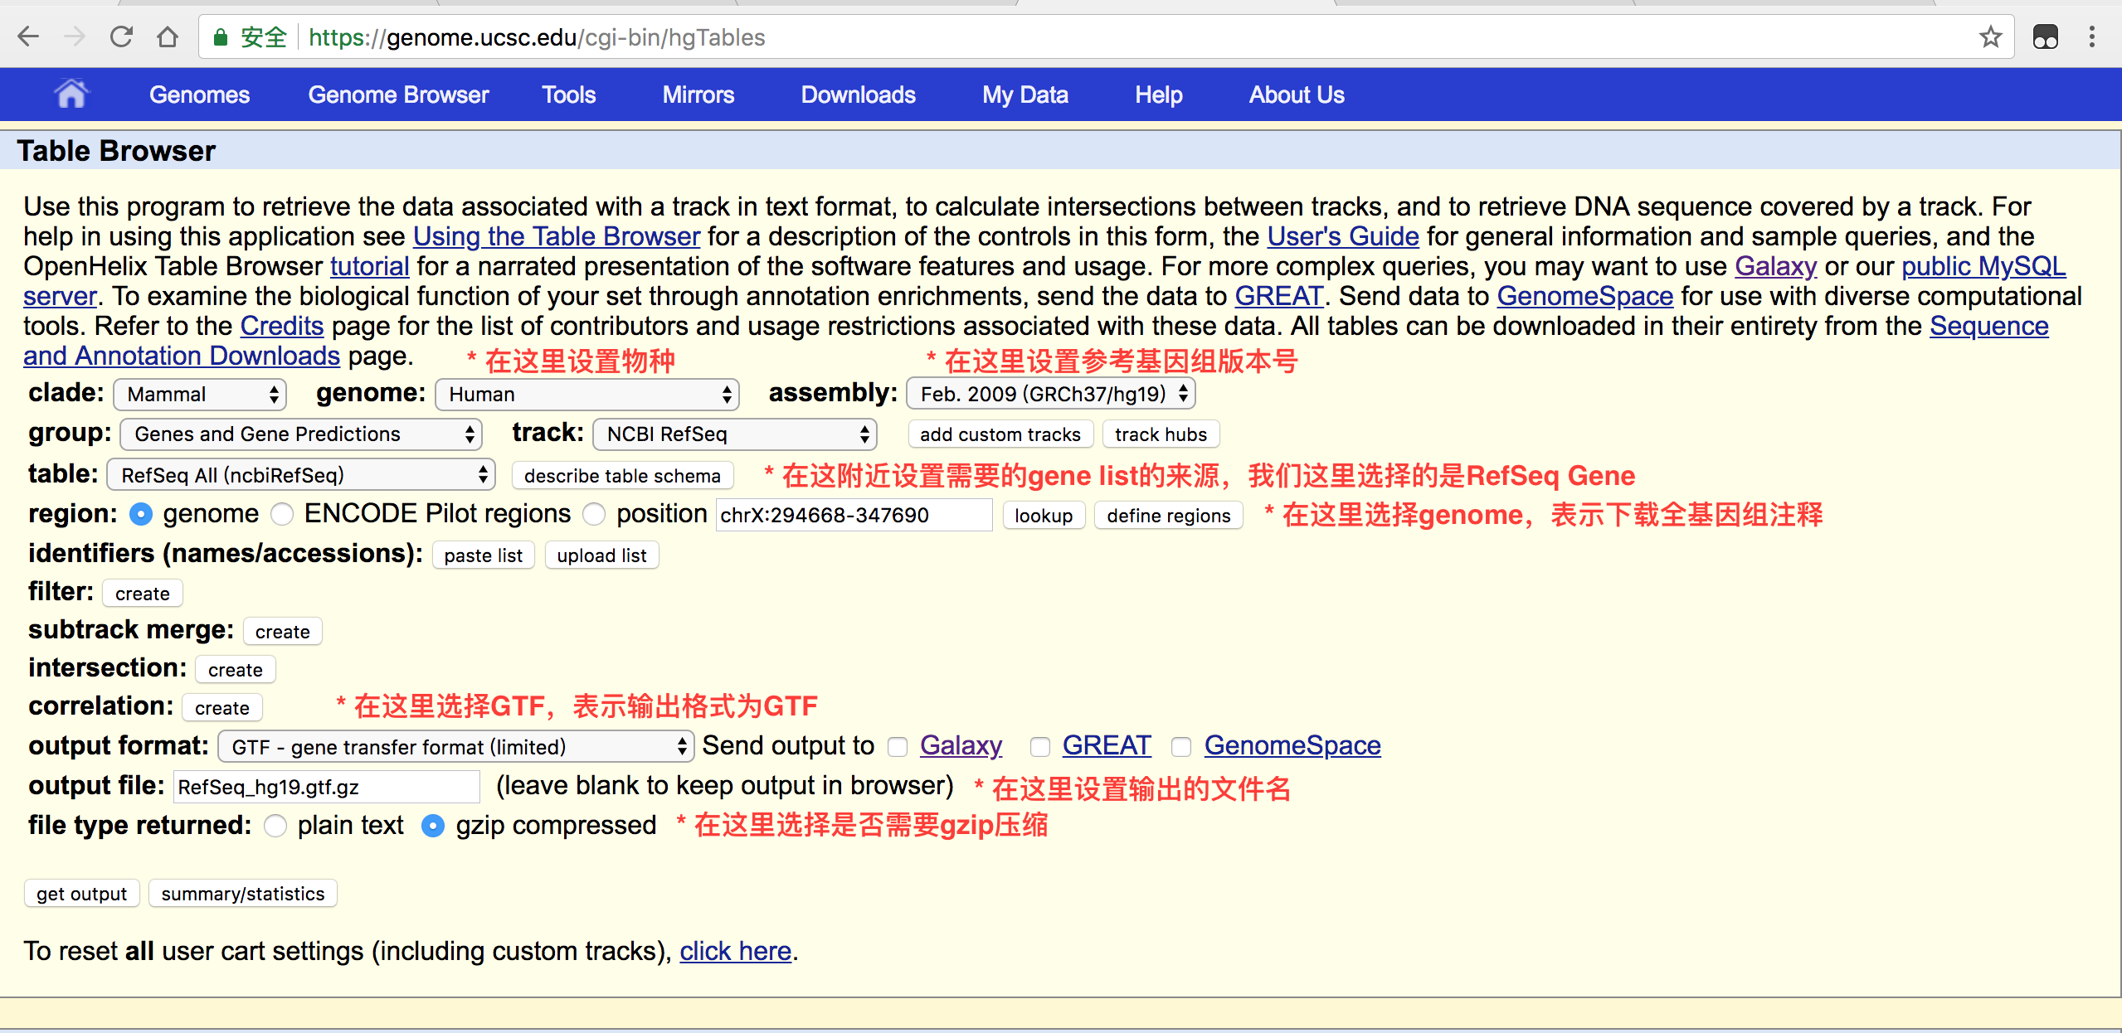Navigate back with browser back arrow
This screenshot has height=1033, width=2122.
click(28, 36)
